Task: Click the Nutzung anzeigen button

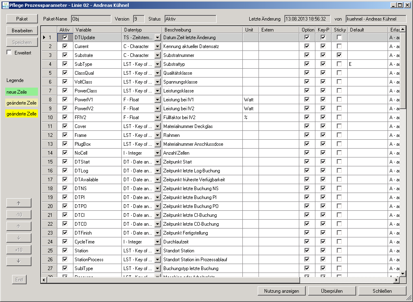Action: [x=282, y=291]
